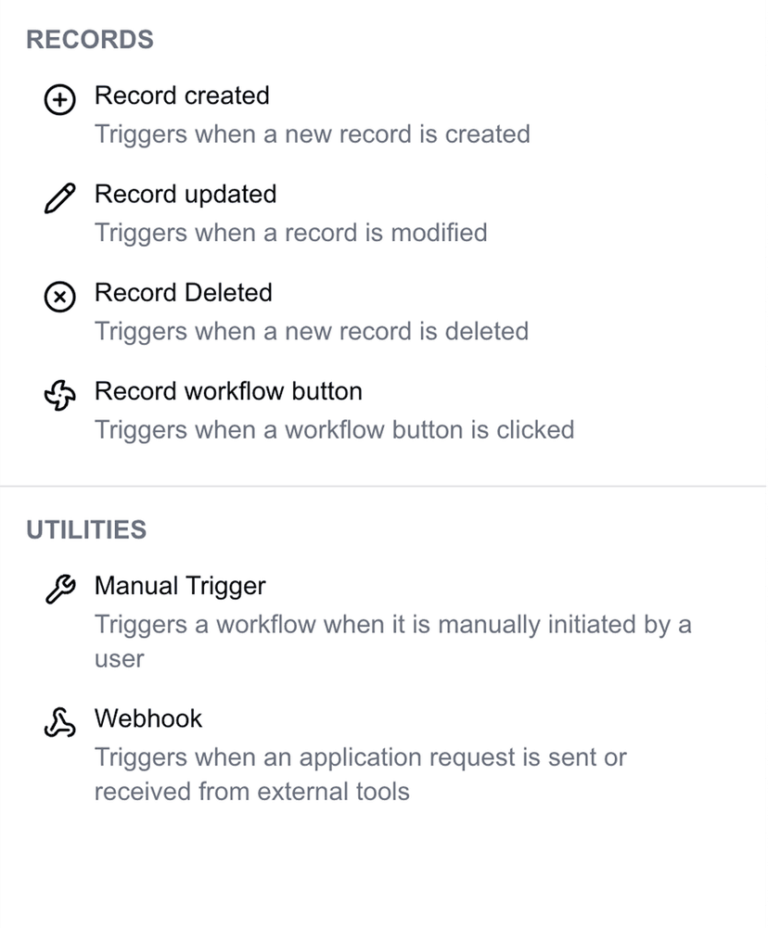Choose the Manual Trigger option
768x928 pixels.
click(179, 586)
